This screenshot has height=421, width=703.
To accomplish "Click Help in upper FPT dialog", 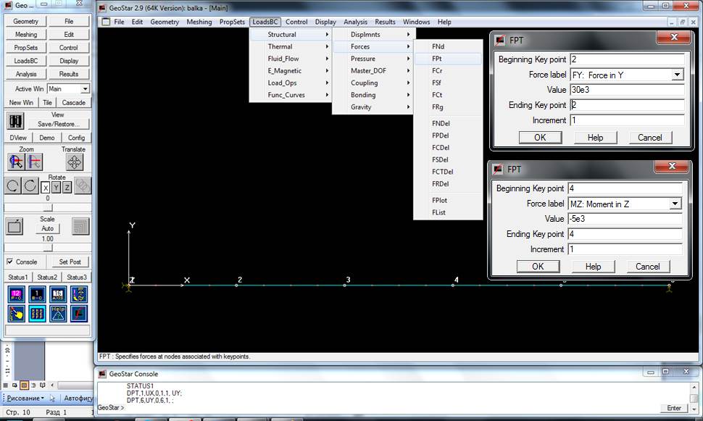I will click(x=596, y=138).
